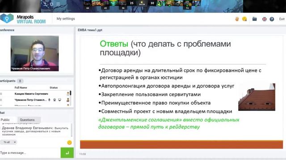The width and height of the screenshot is (286, 160).
Task: Send message with green enter button
Action: [x=67, y=153]
